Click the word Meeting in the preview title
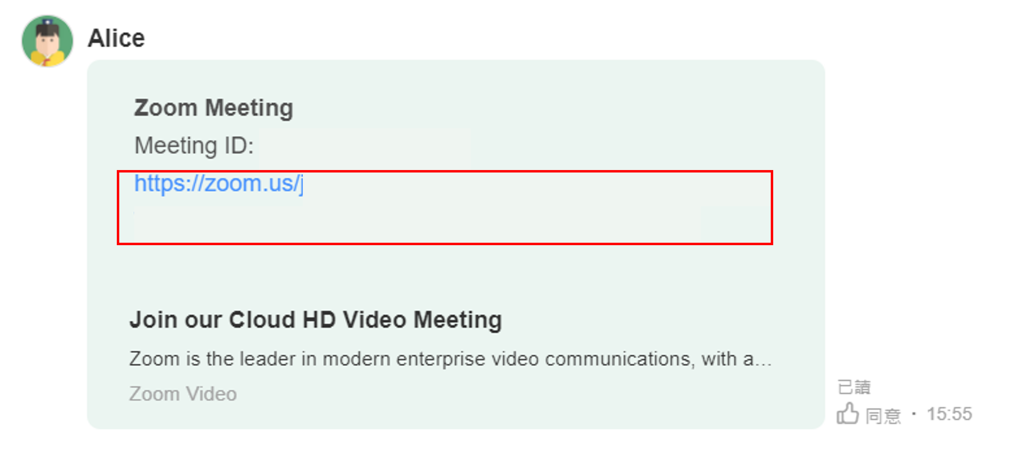Image resolution: width=1011 pixels, height=450 pixels. pos(458,320)
